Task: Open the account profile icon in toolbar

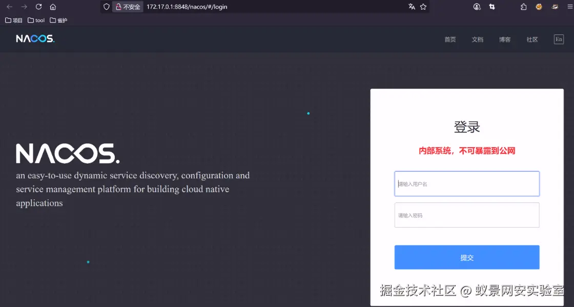Action: click(477, 7)
